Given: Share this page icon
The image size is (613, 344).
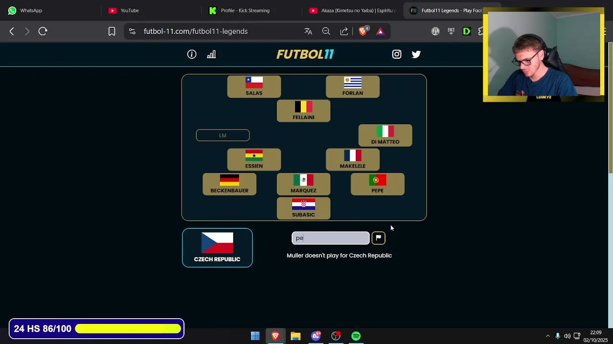Looking at the screenshot, I should coord(344,31).
